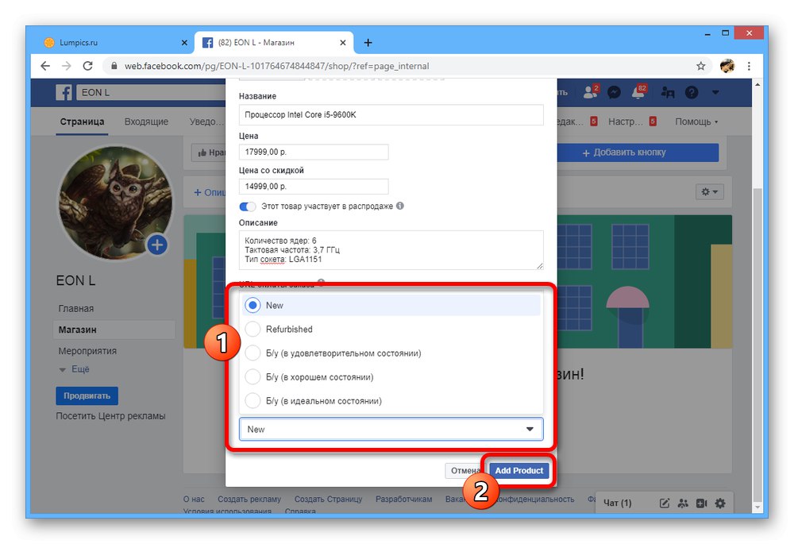Viewport: 794px width, 544px height.
Task: Open chat settings gear icon
Action: [720, 503]
